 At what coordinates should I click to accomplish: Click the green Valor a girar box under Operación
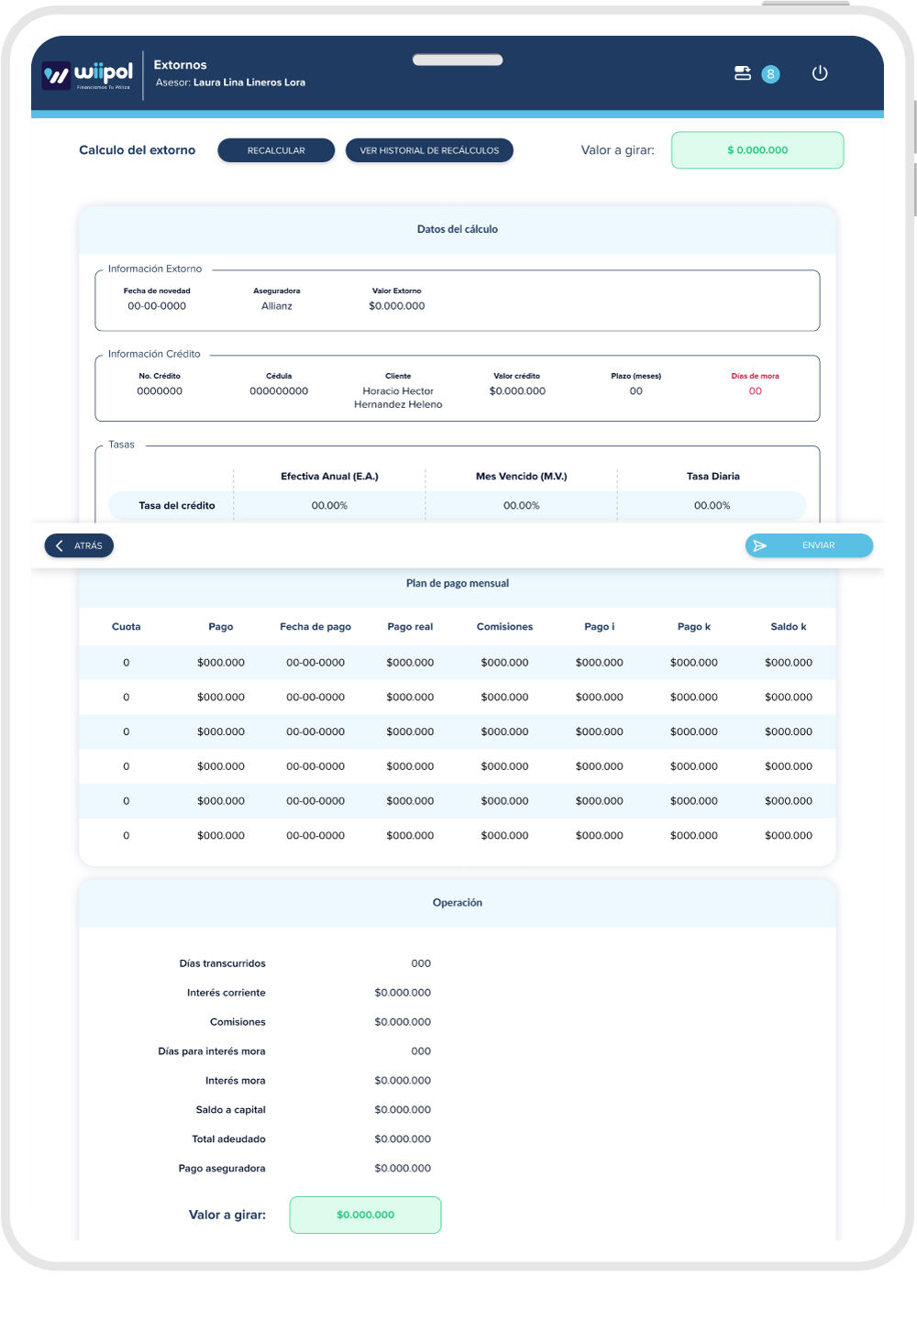point(365,1215)
